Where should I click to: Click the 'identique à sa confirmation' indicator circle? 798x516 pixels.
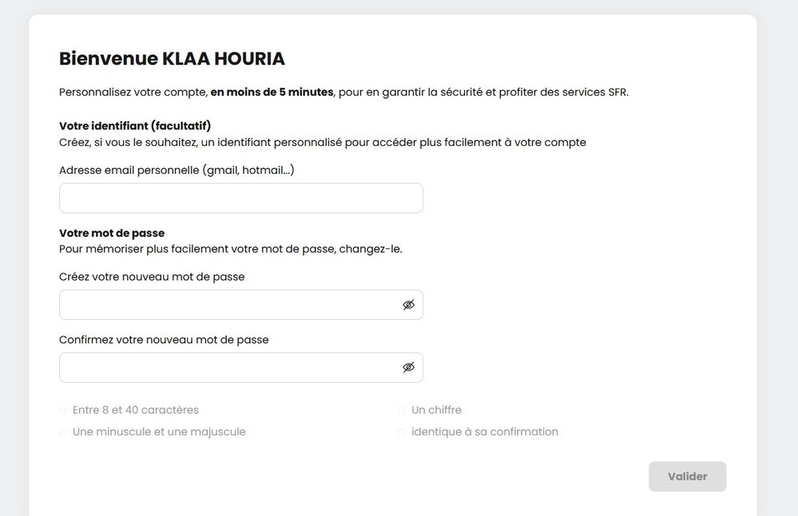pos(402,432)
